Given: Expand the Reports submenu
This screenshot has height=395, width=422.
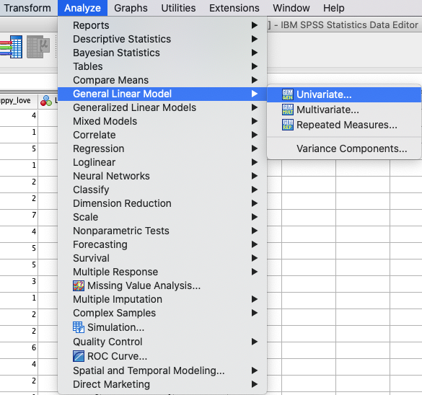Looking at the screenshot, I should point(162,25).
